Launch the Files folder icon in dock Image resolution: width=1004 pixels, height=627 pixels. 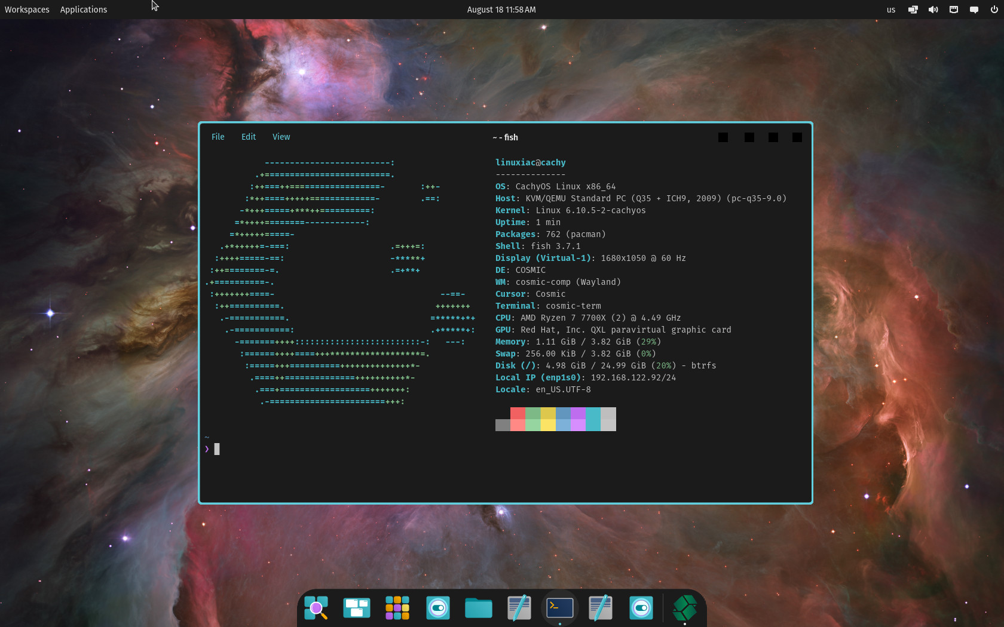[x=479, y=608]
